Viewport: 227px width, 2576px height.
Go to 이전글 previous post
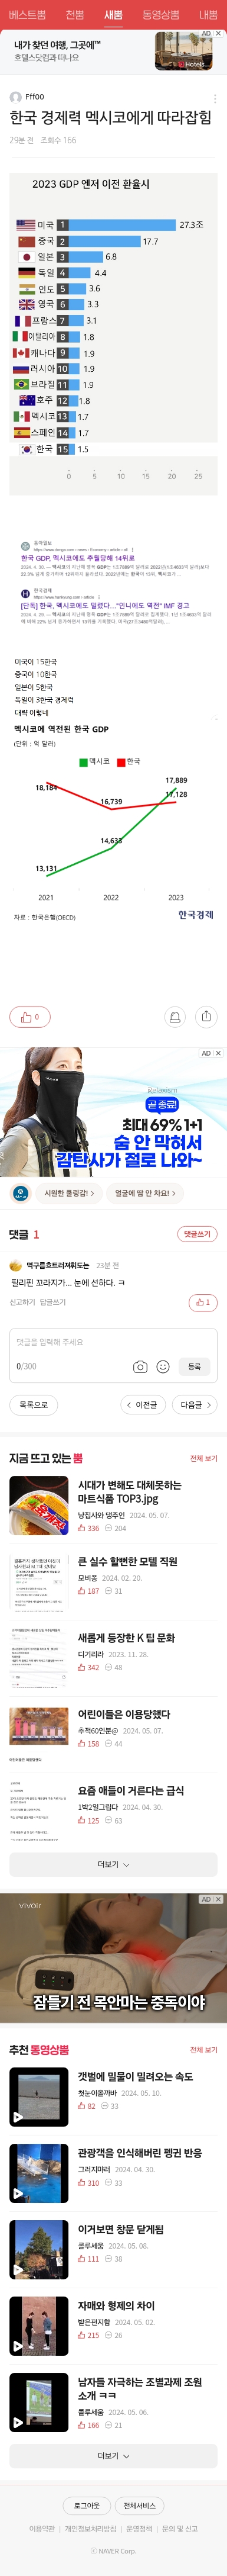[x=142, y=1405]
